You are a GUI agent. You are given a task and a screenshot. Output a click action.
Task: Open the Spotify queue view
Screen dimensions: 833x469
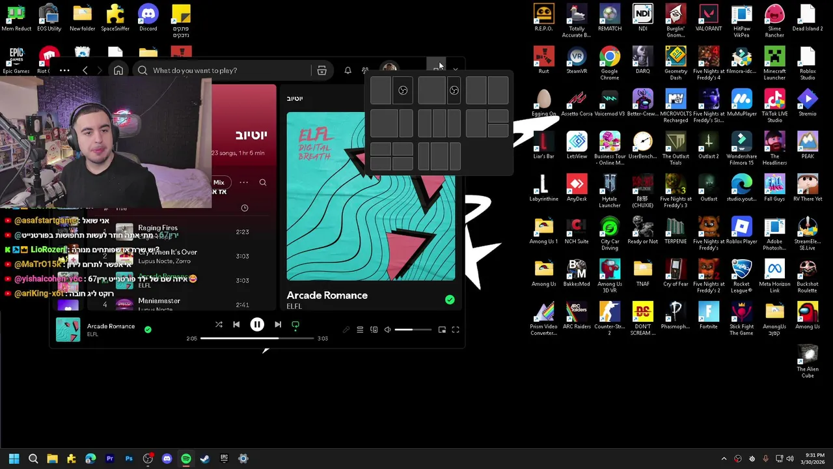tap(360, 330)
